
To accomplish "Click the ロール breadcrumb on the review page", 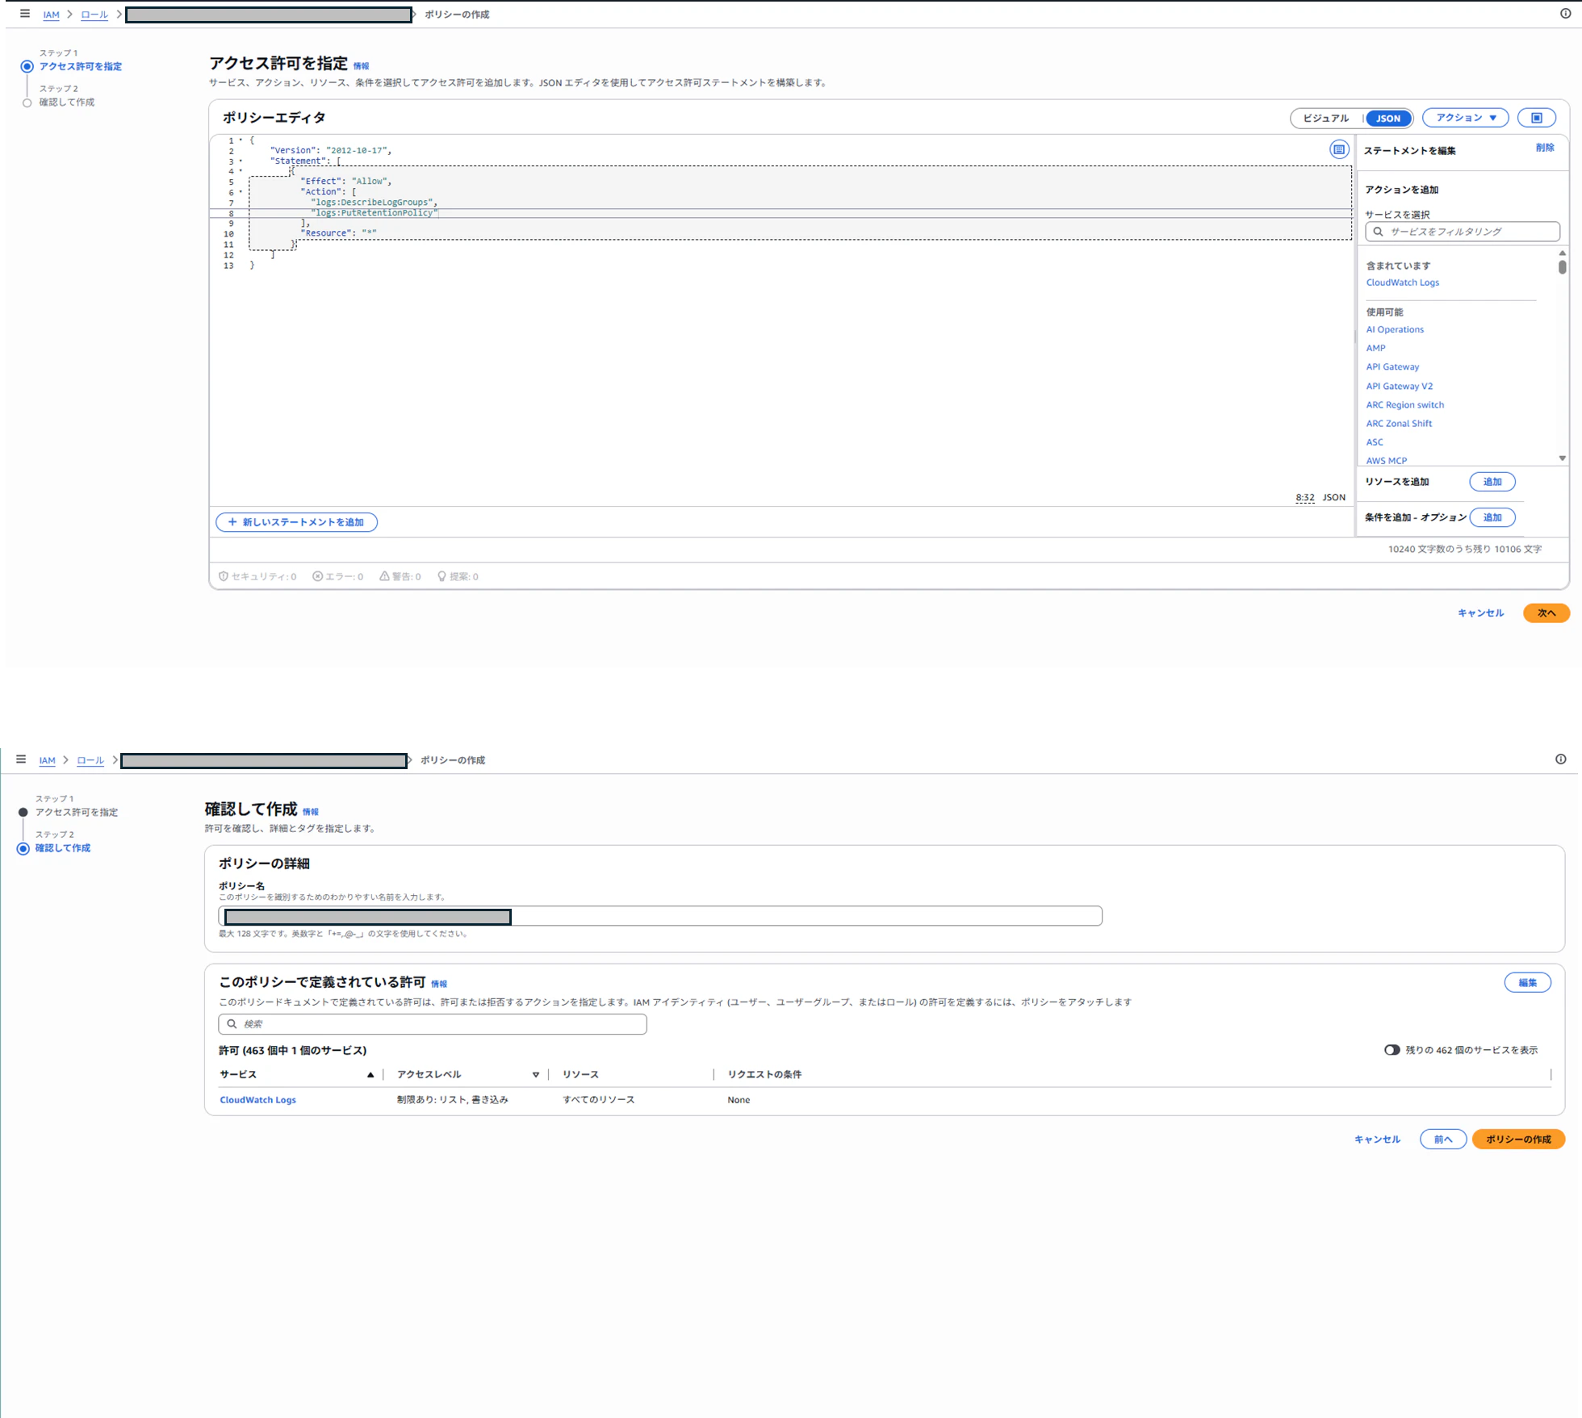I will click(x=90, y=760).
